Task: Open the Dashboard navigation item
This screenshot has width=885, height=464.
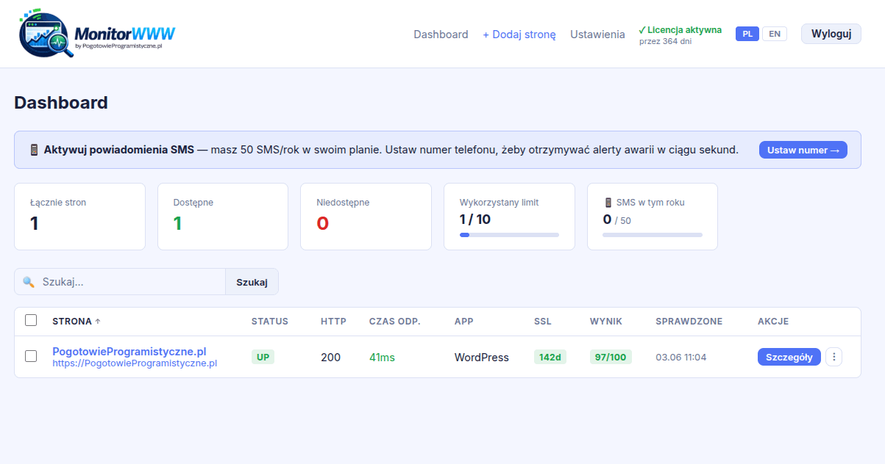Action: (441, 35)
